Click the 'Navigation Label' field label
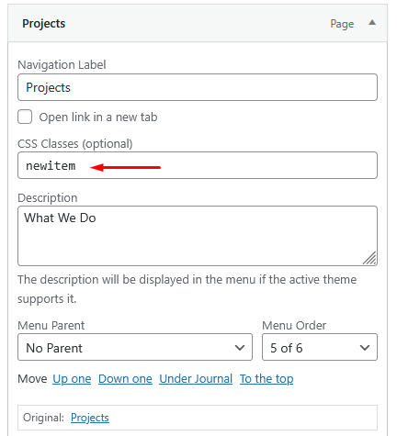Screen dimensions: 397x436 [62, 64]
